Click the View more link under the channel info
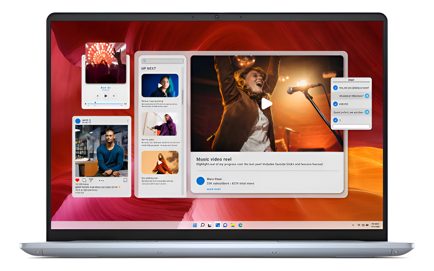The height and width of the screenshot is (271, 434). 213,189
